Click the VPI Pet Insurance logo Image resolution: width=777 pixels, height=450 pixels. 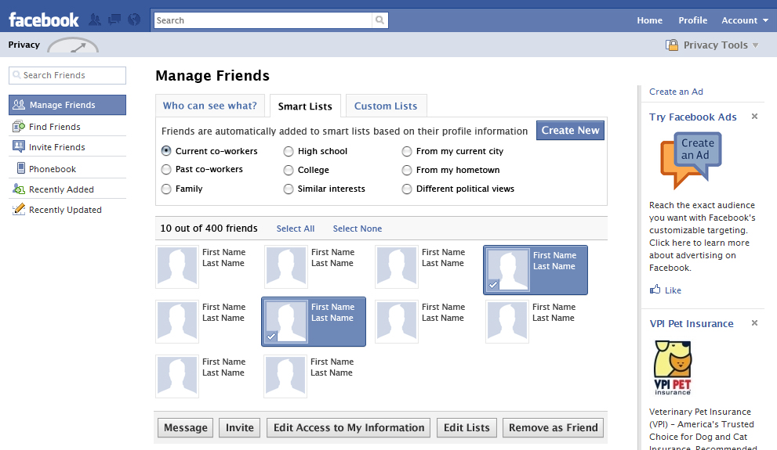point(673,369)
